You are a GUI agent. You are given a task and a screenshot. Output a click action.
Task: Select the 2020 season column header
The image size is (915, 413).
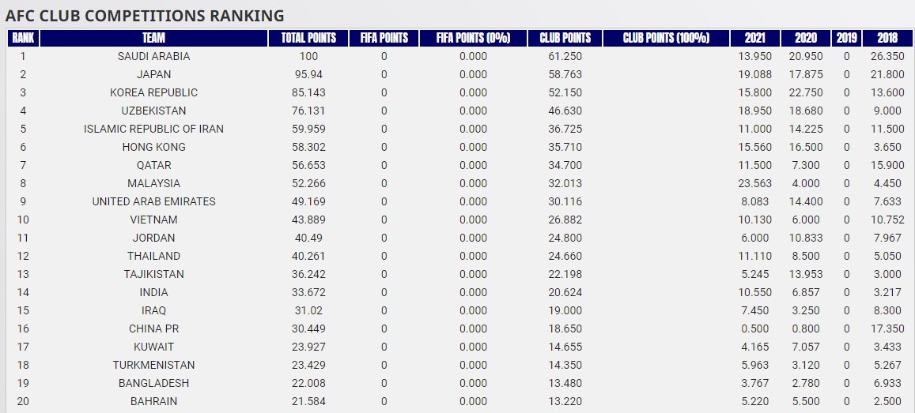(805, 38)
